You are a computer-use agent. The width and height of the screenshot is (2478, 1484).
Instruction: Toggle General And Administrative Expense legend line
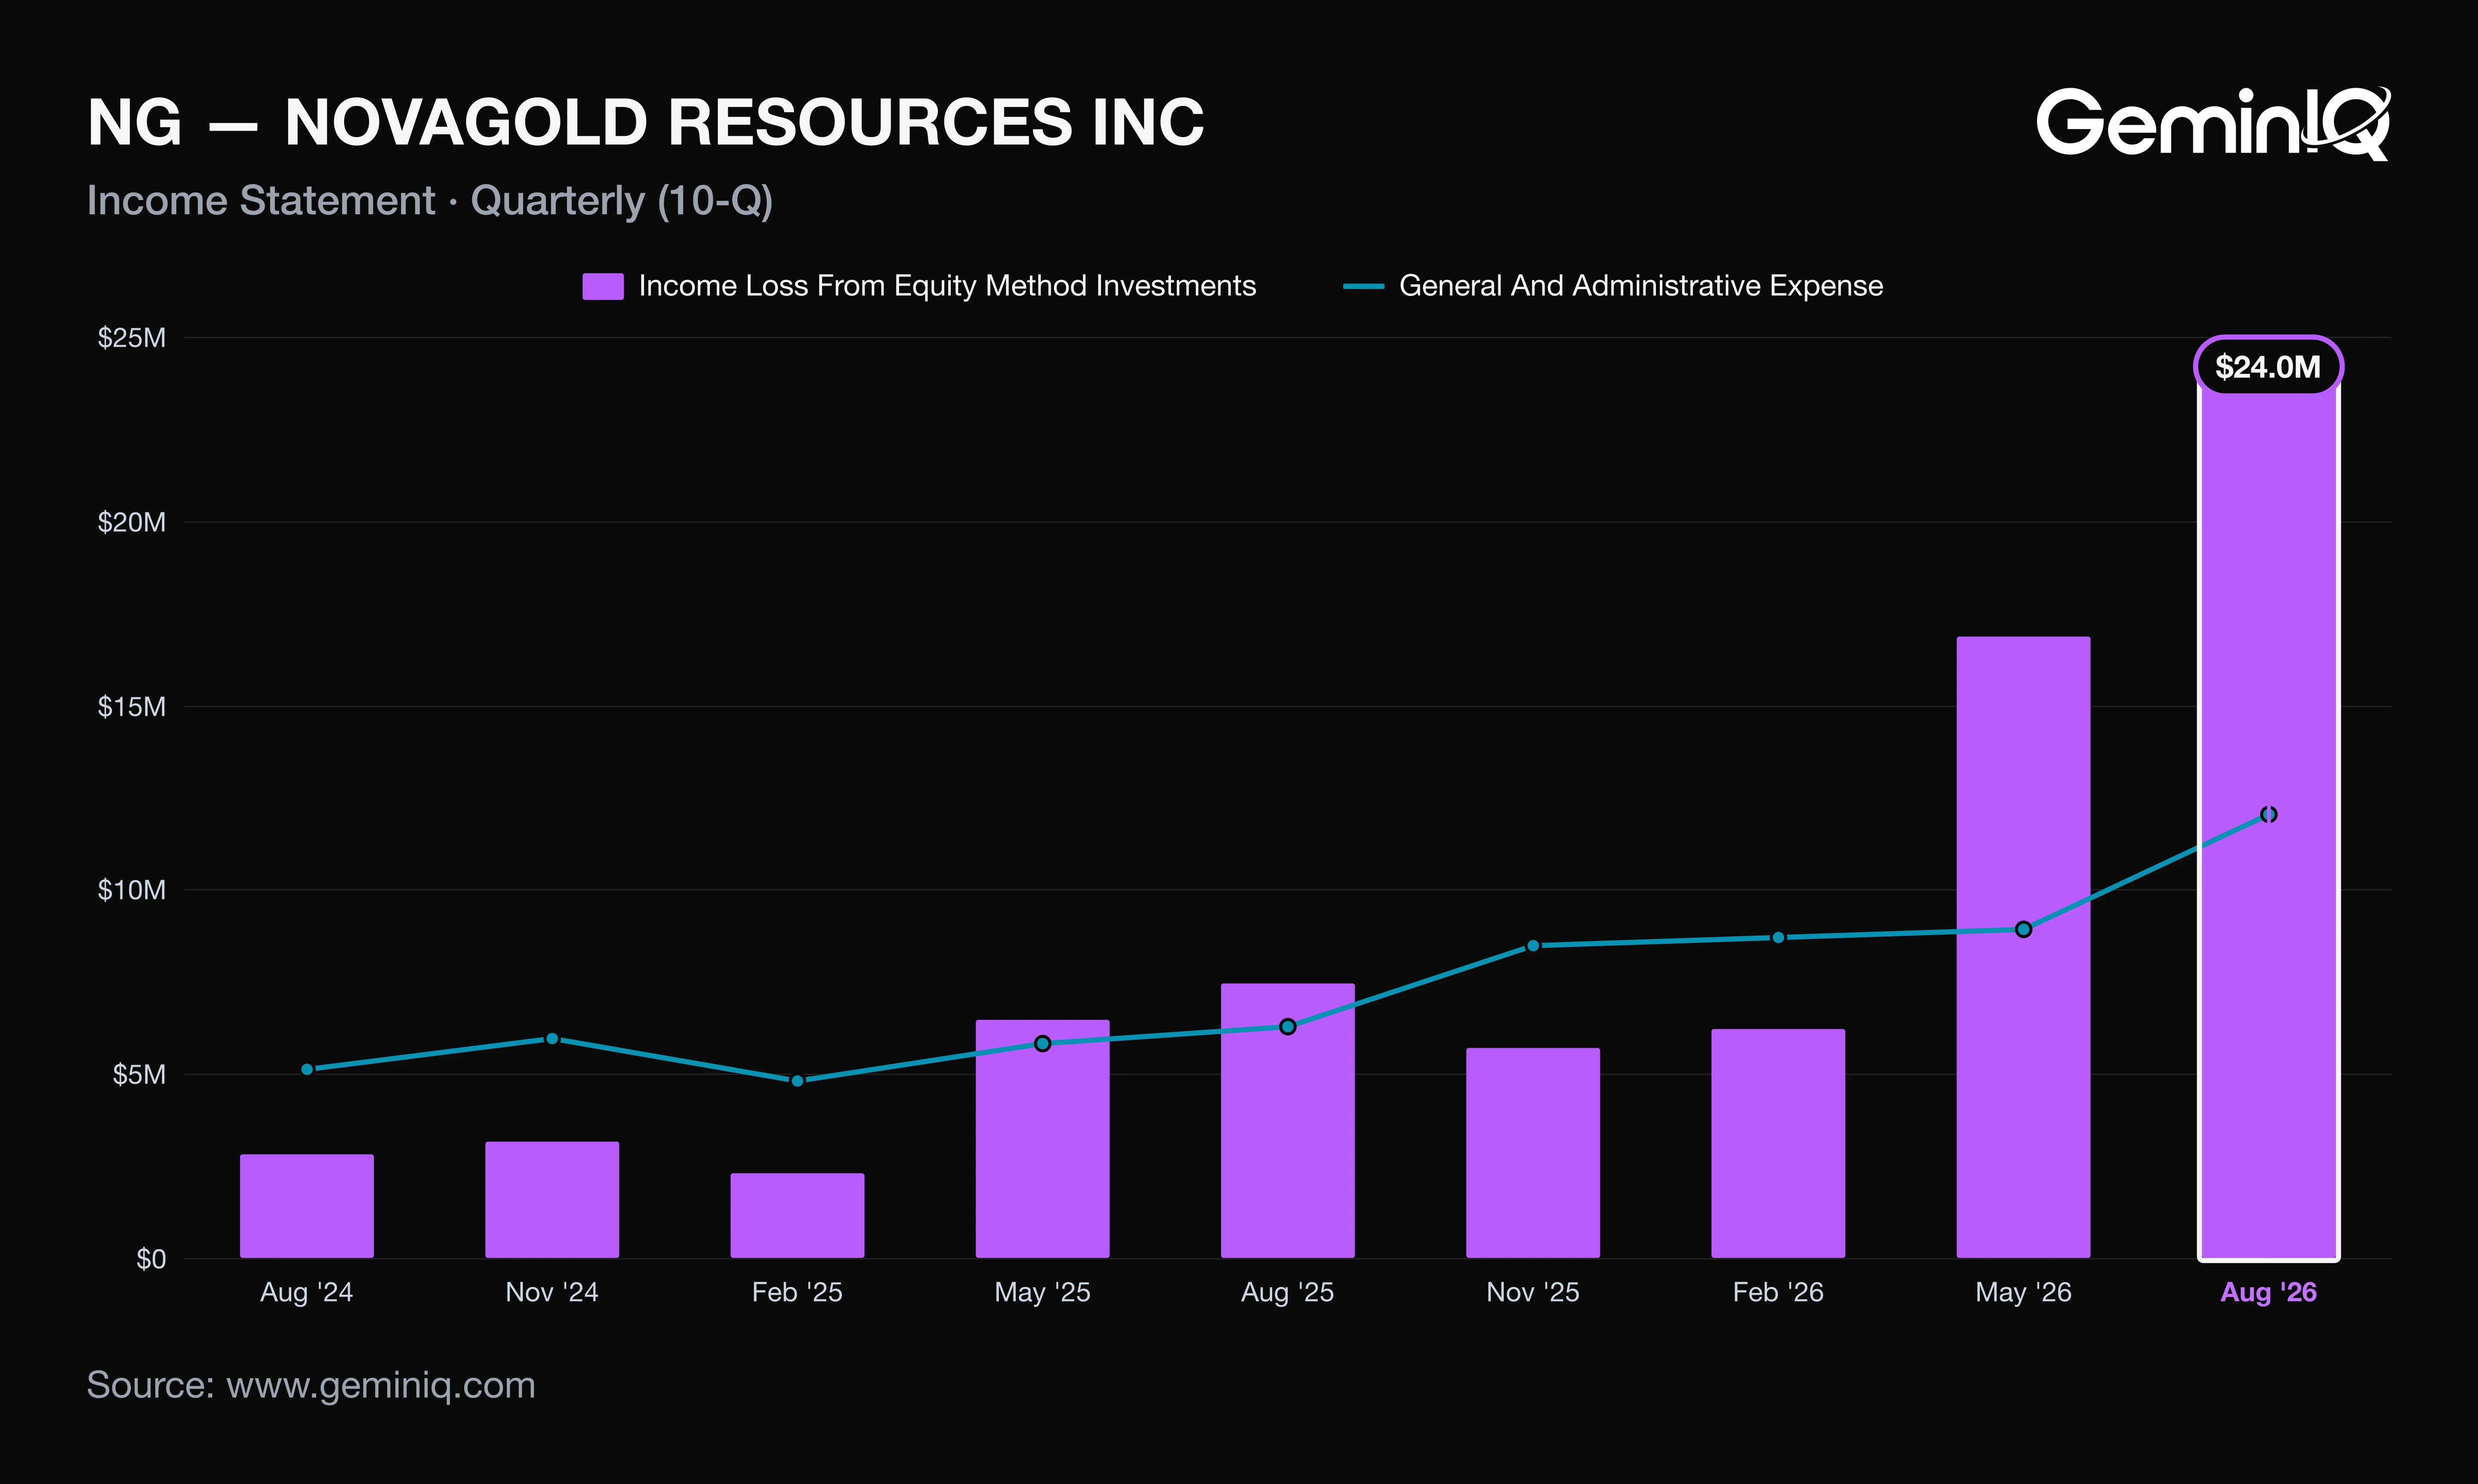point(1613,286)
